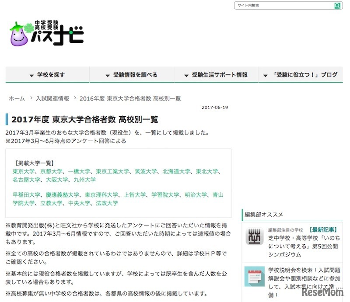Screen dimensions: 350x302
Task: Open the 「受験に役立つ！」ブログ menu item
Action: tap(302, 74)
